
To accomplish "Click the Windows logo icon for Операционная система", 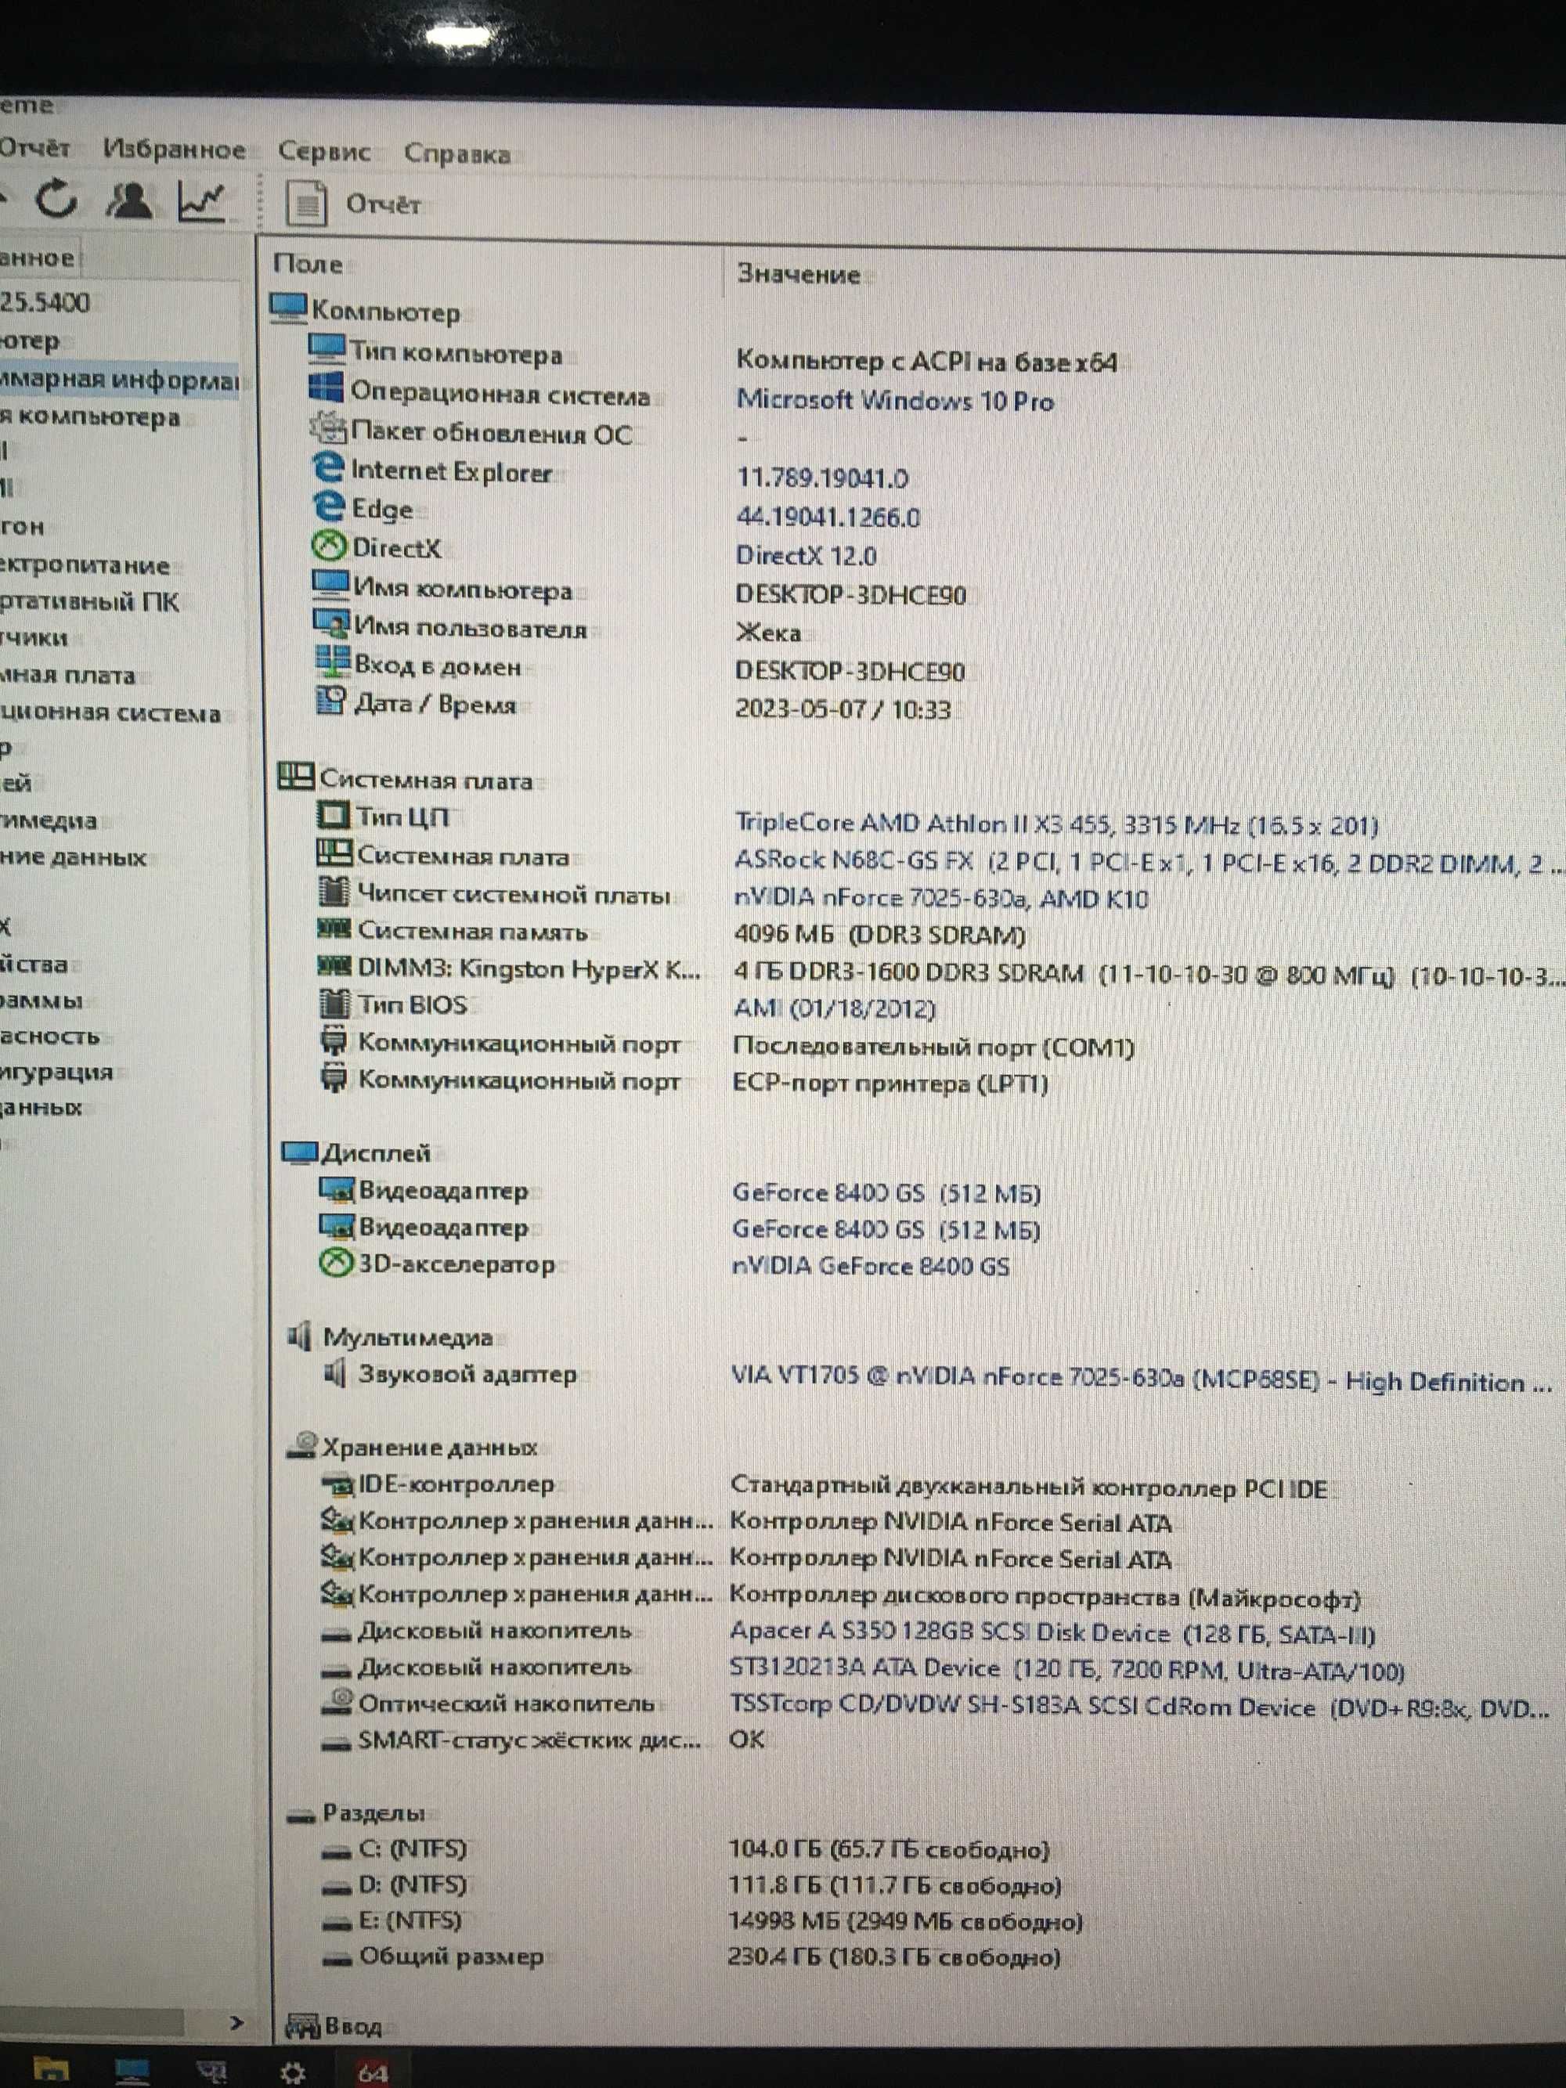I will pos(326,388).
